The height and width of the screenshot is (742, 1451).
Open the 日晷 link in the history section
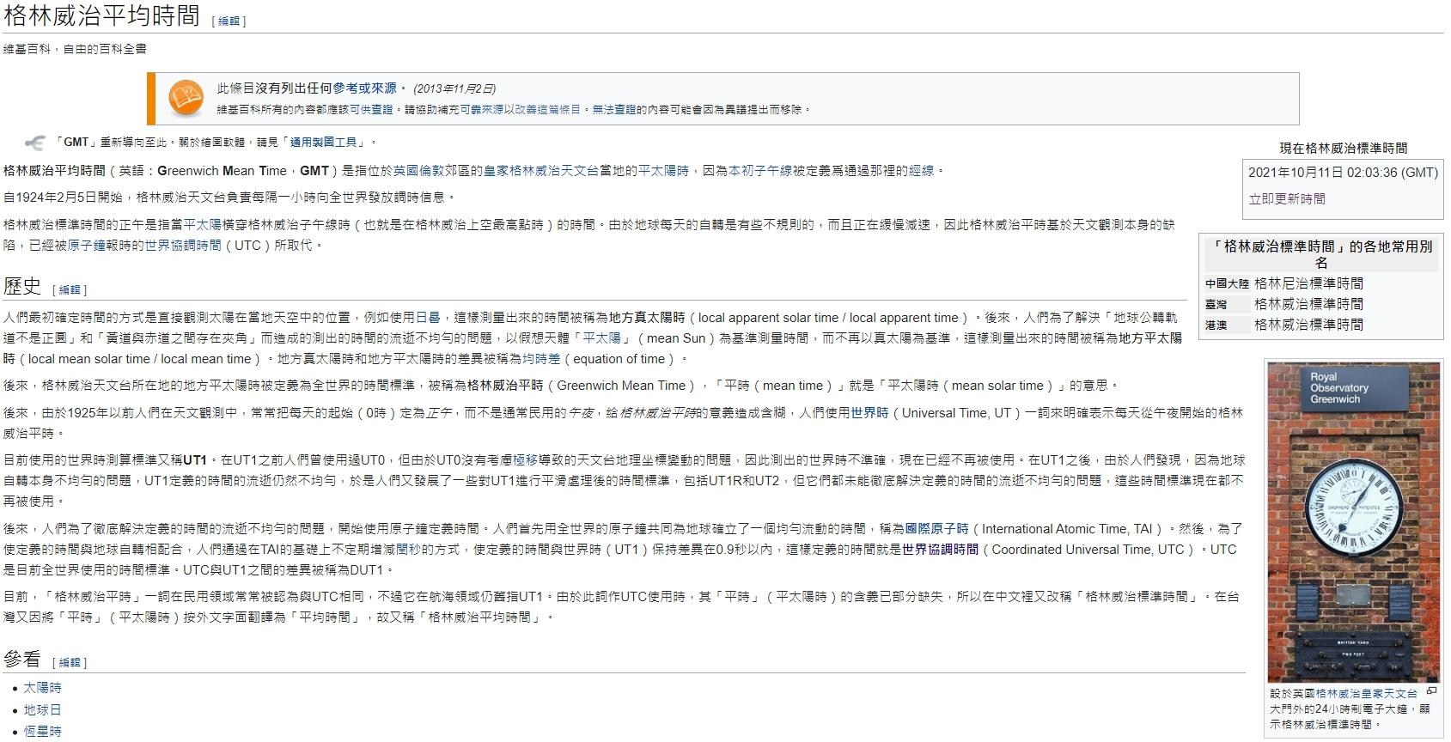[428, 318]
